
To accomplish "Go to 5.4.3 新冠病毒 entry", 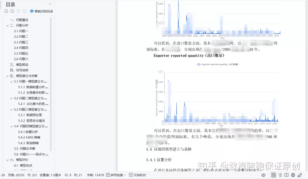I will coord(28,143).
